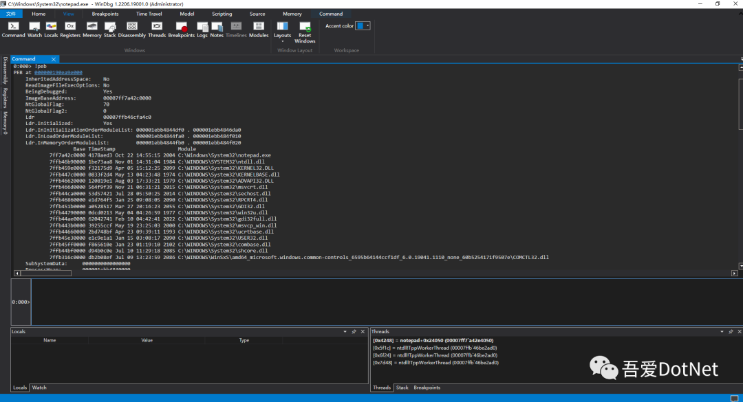Click the command input field

tap(385, 302)
